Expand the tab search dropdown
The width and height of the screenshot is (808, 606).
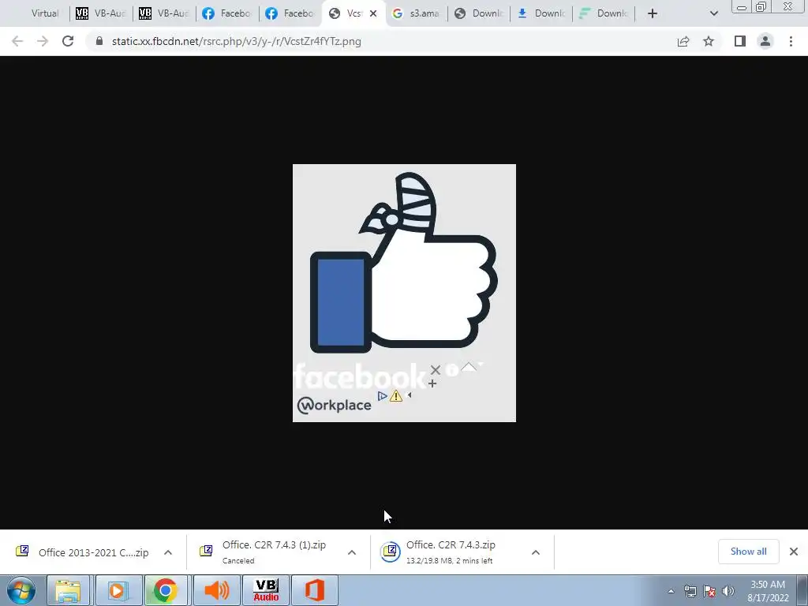pyautogui.click(x=713, y=13)
